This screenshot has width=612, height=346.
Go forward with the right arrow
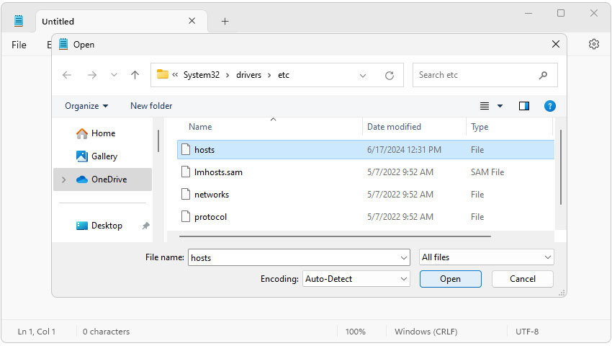(x=92, y=75)
